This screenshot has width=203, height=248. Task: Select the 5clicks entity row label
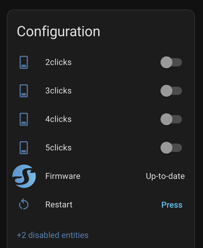click(58, 148)
